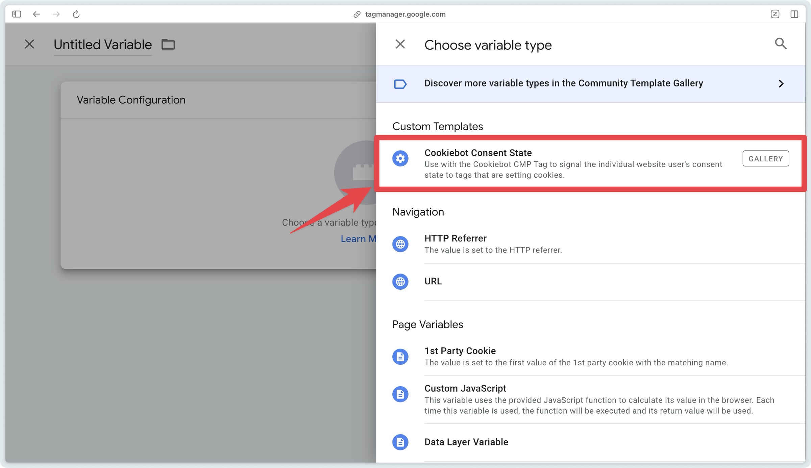This screenshot has height=468, width=811.
Task: Click the Navigation section heading
Action: [x=418, y=212]
